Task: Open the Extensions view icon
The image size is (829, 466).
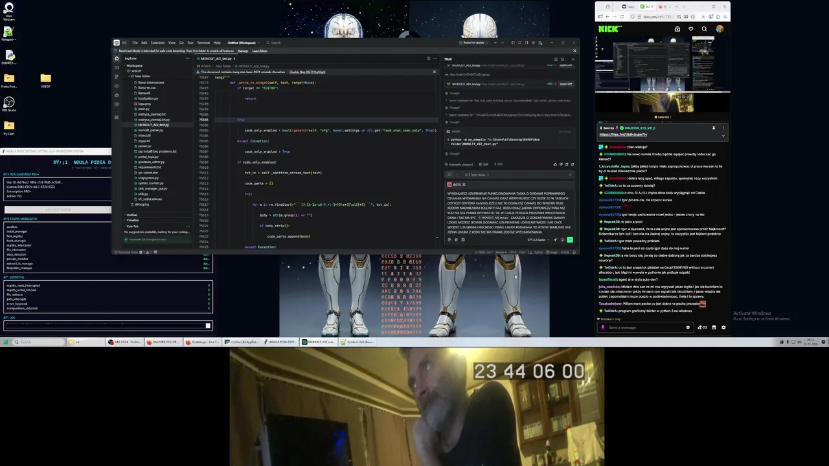Action: point(117,117)
